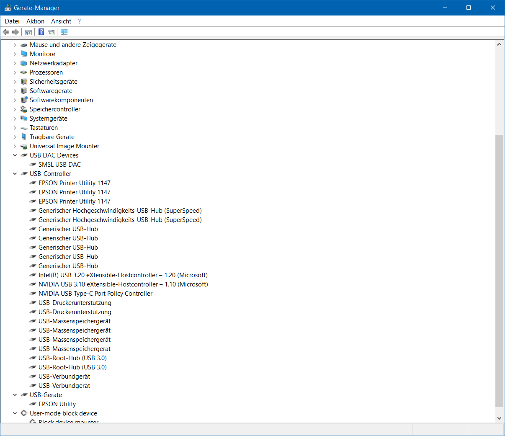Select the Softwarekomponenten label
Screen dimensions: 505x436
point(61,100)
